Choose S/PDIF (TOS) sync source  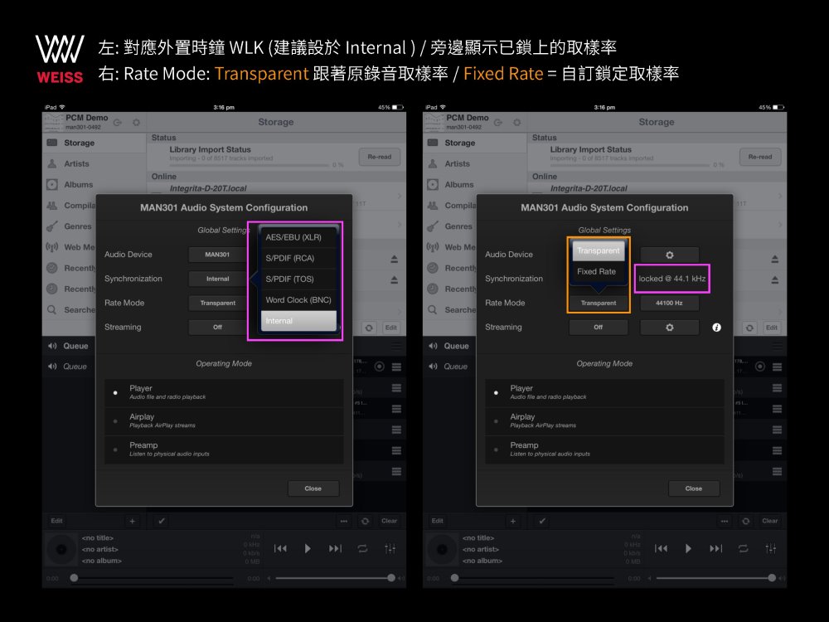click(298, 279)
